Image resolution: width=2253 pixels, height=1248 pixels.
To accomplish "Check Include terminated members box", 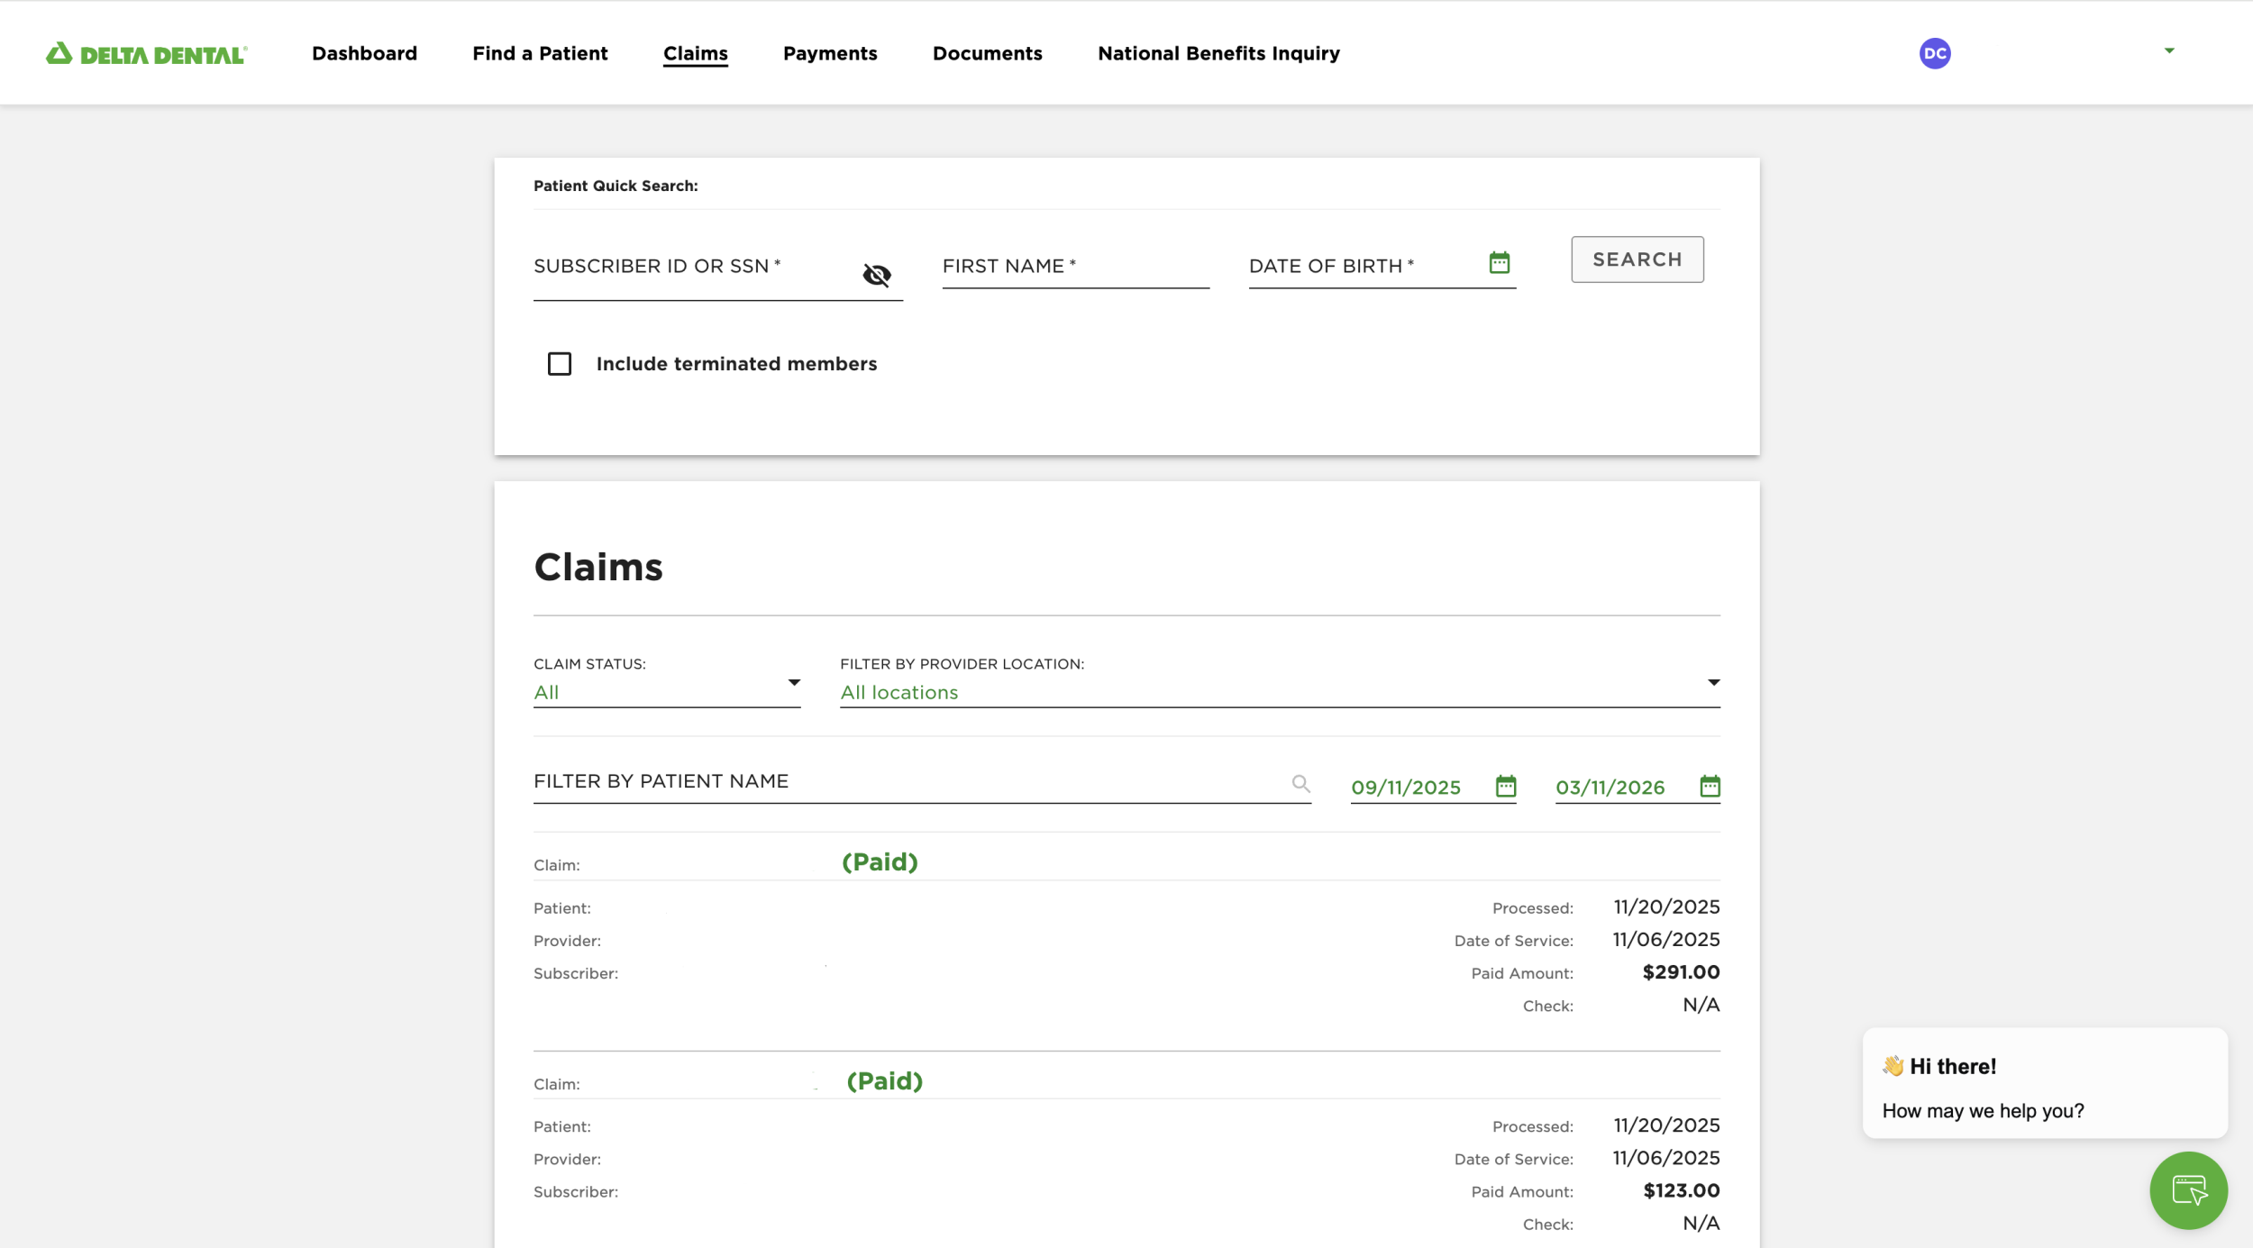I will [560, 363].
